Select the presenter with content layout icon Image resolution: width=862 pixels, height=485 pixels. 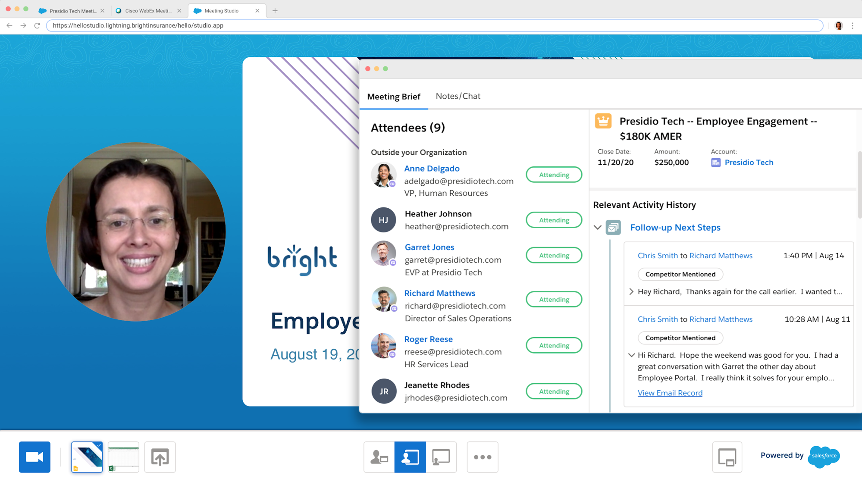410,457
